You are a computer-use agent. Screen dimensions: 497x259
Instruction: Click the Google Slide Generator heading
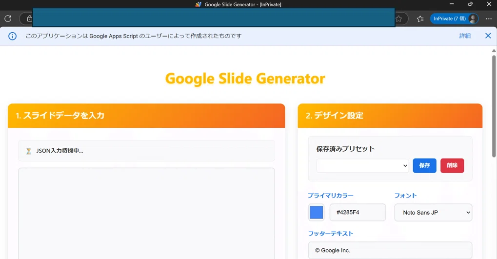coord(245,79)
